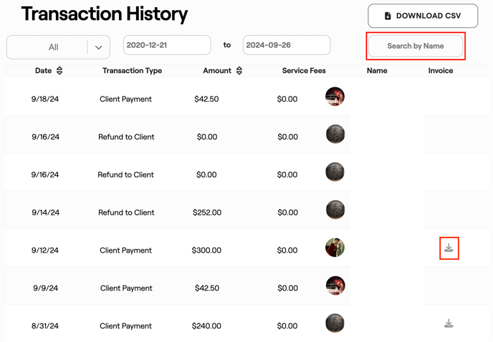Click avatar on 9/18/24 Client Payment row
Screen dimensions: 493x342
(x=335, y=97)
